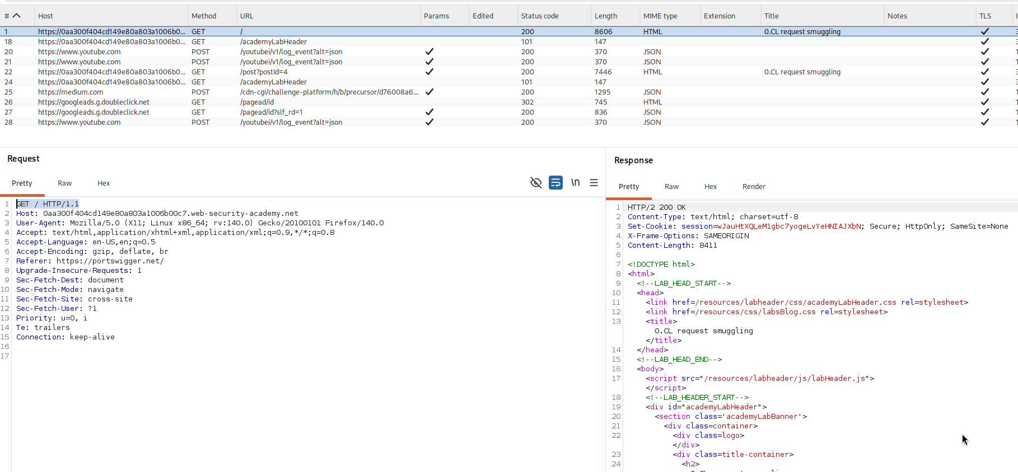The width and height of the screenshot is (1018, 472).
Task: Select the /post?postId=4 request row
Action: pyautogui.click(x=509, y=72)
